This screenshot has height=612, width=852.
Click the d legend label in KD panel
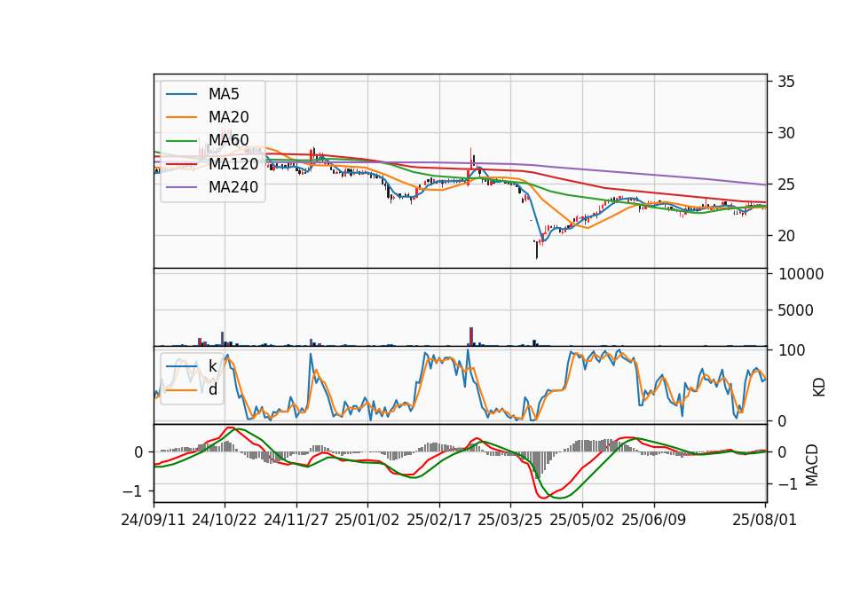tap(212, 388)
